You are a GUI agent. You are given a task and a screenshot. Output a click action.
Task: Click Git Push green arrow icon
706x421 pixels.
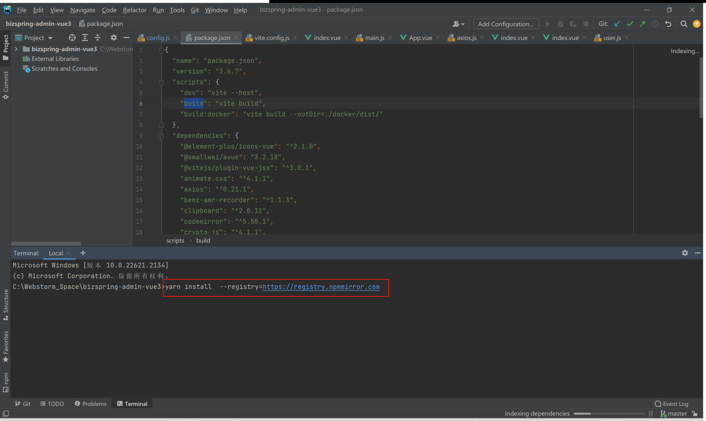point(642,24)
